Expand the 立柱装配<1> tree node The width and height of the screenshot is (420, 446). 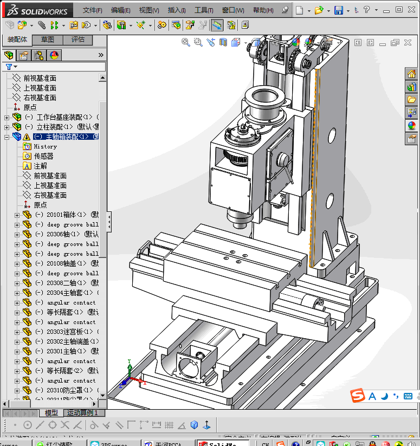(7, 127)
